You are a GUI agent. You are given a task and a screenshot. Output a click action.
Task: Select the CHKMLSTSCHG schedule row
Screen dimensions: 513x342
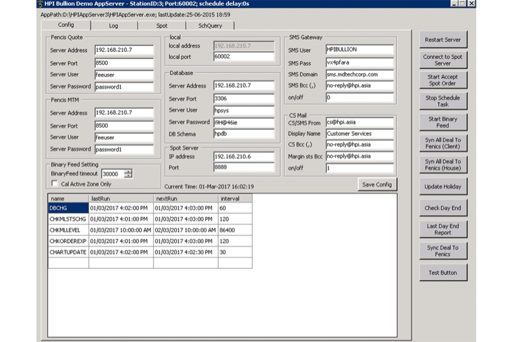point(150,219)
